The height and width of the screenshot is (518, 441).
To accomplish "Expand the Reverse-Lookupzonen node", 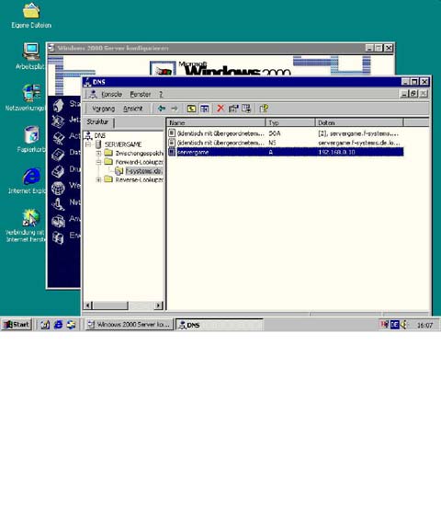I will pyautogui.click(x=98, y=179).
